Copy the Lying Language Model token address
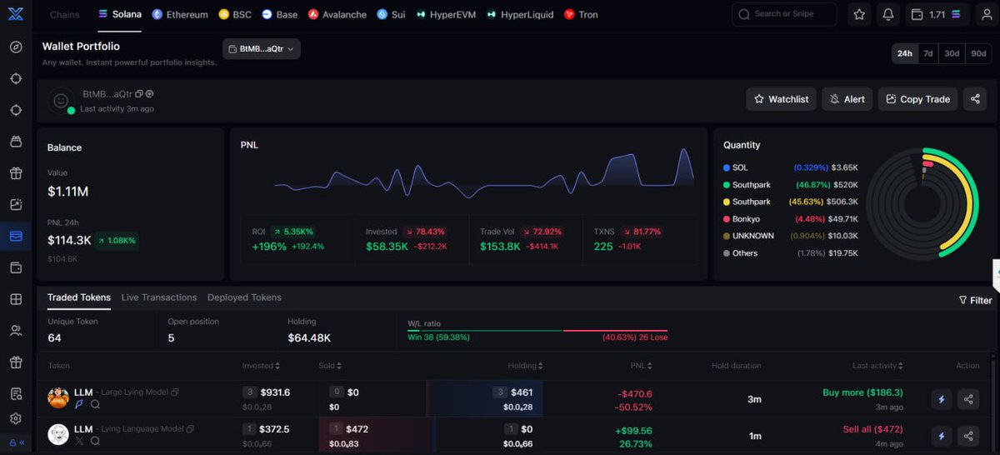The width and height of the screenshot is (1000, 455). [191, 429]
